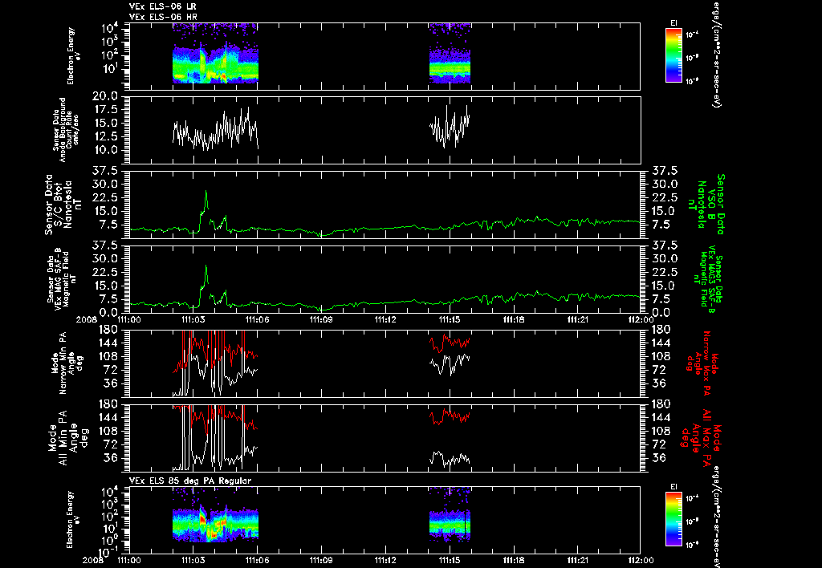
Task: Click the 'Mode Narrow Min PA Angle' label
Action: 67,363
